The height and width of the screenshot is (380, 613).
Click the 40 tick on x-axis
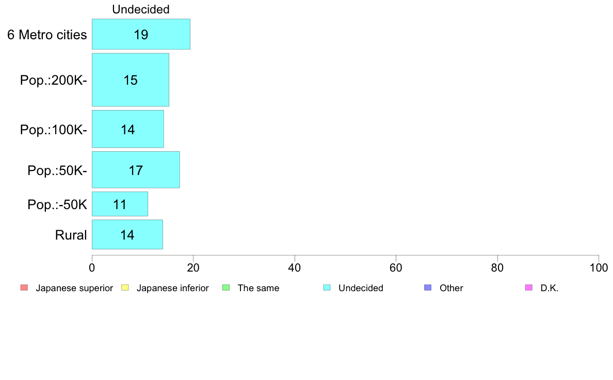pos(295,267)
